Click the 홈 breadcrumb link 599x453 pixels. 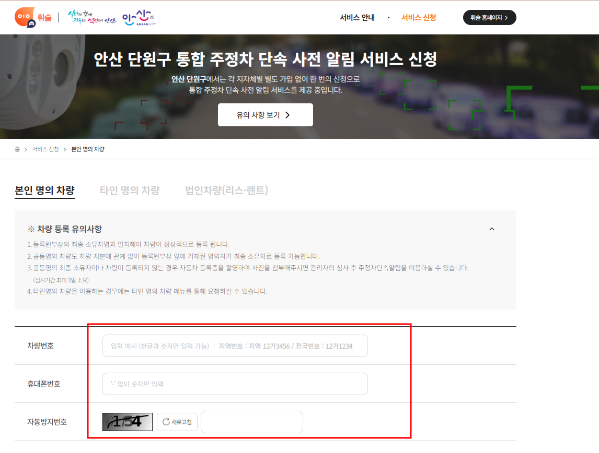pyautogui.click(x=17, y=149)
